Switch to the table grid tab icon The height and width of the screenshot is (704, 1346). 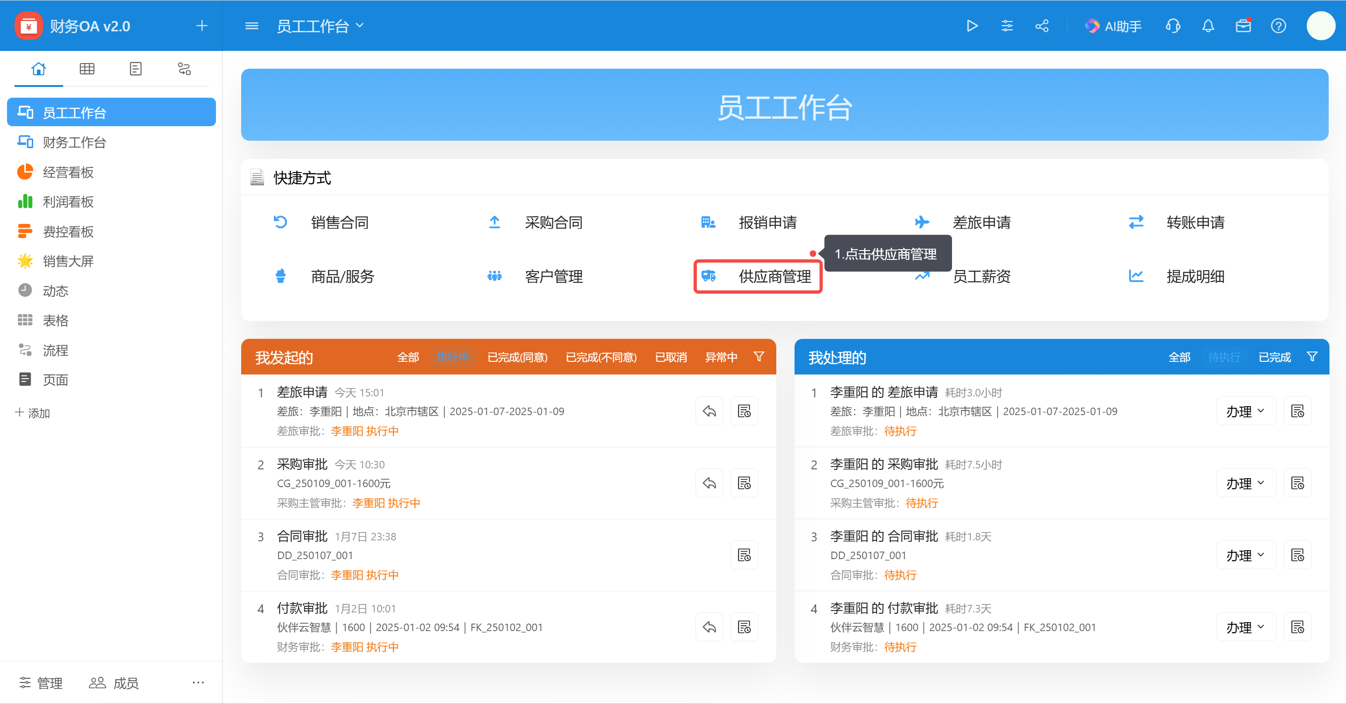(x=87, y=69)
